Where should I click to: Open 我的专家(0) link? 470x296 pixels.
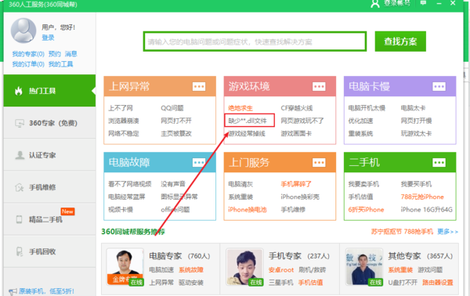[28, 54]
